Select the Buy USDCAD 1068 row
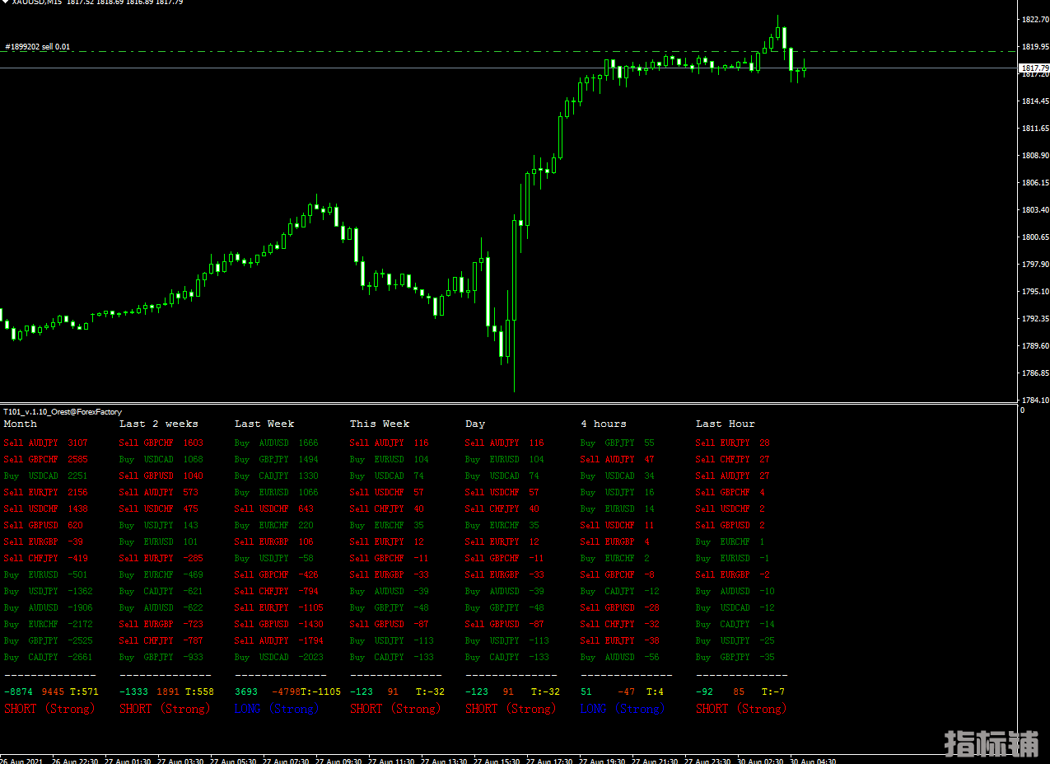Image resolution: width=1050 pixels, height=764 pixels. [161, 459]
